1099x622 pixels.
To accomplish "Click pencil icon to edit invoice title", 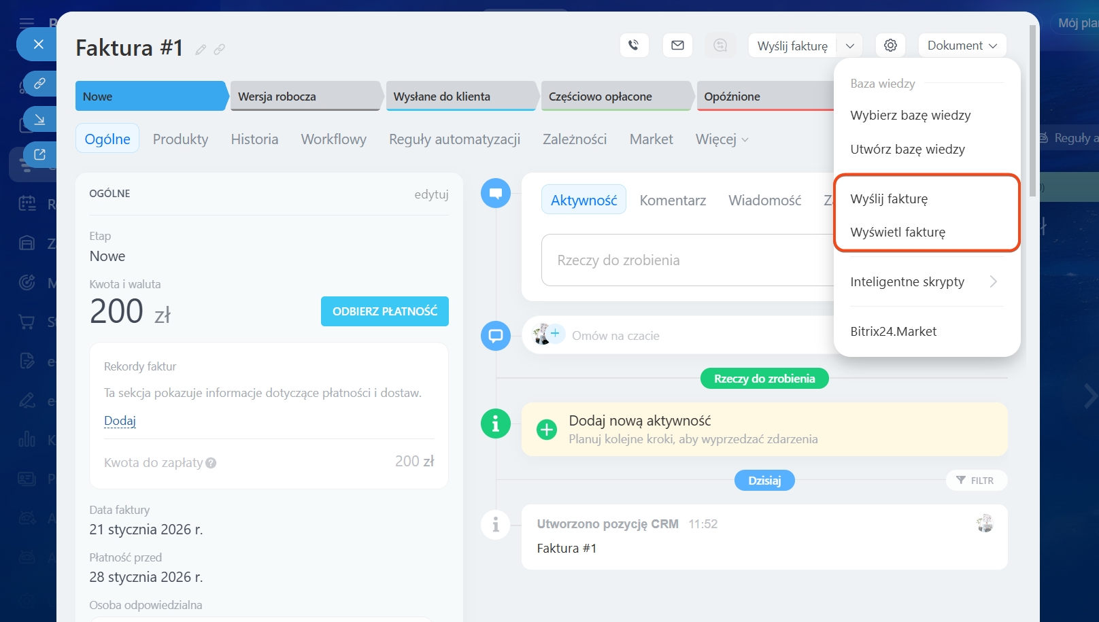I will pyautogui.click(x=201, y=50).
